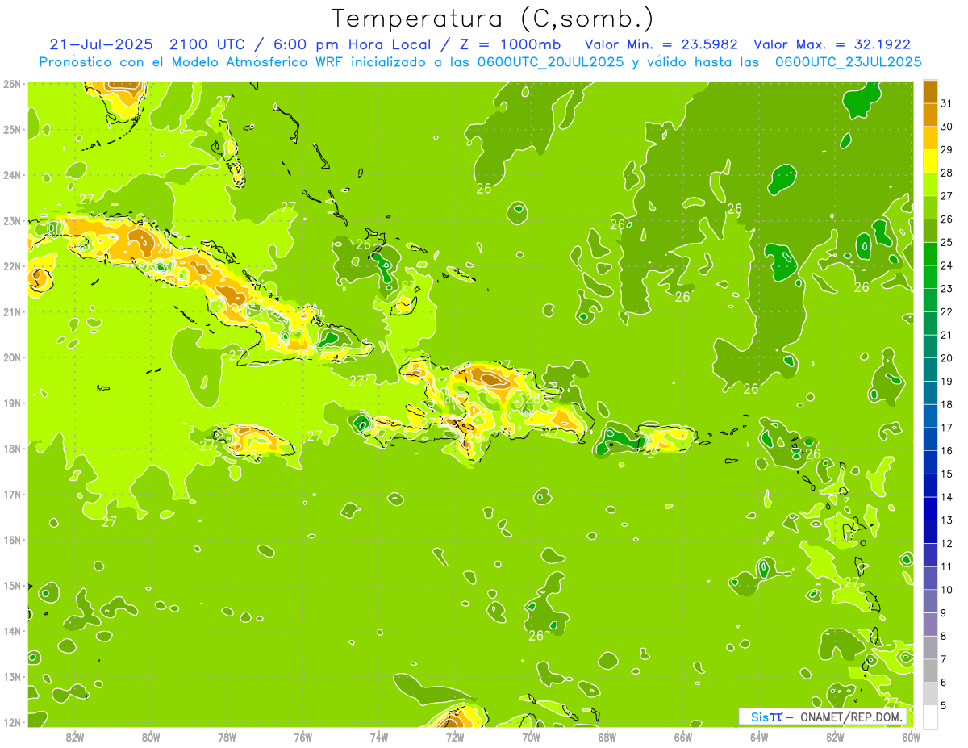The height and width of the screenshot is (748, 968).
Task: Click the 74W longitude axis label
Action: [x=379, y=737]
